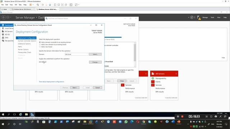Click Server Manager forward arrow
Viewport: 230px width, 129px height.
pyautogui.click(x=8, y=18)
